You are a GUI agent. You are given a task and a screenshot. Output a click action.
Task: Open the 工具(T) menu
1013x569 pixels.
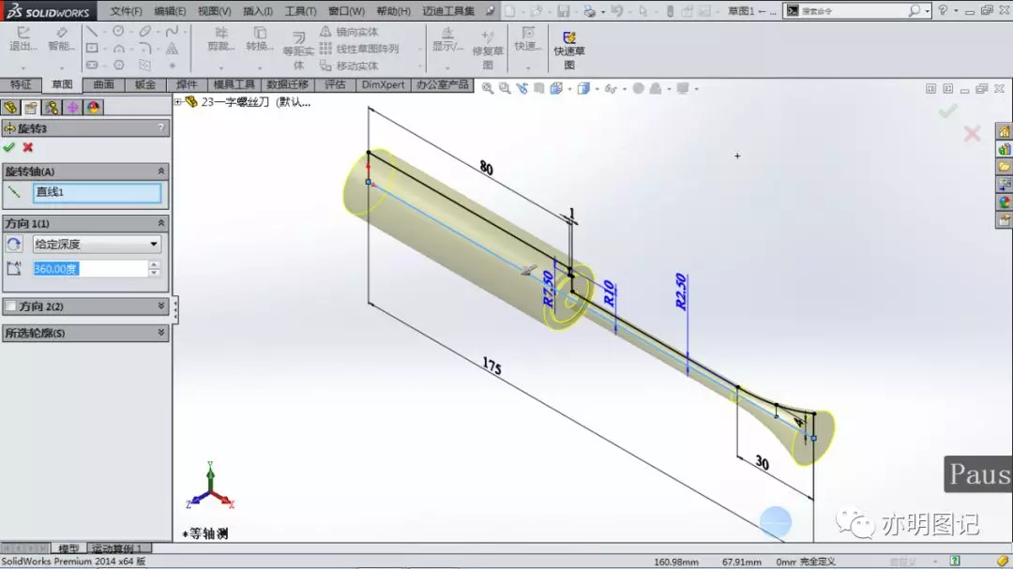point(300,11)
